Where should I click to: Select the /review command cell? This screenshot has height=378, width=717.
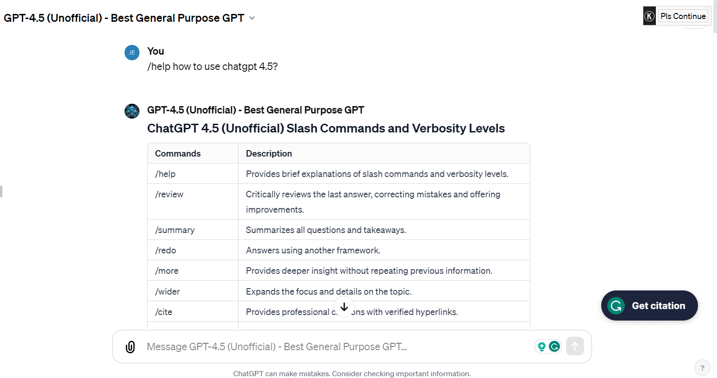[169, 195]
